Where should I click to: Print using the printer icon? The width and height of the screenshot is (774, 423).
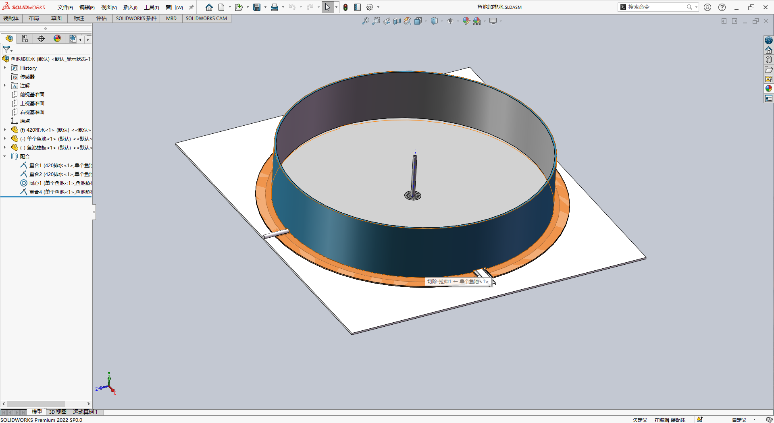275,7
